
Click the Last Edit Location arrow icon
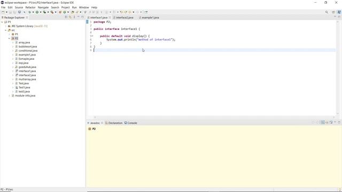(121, 12)
